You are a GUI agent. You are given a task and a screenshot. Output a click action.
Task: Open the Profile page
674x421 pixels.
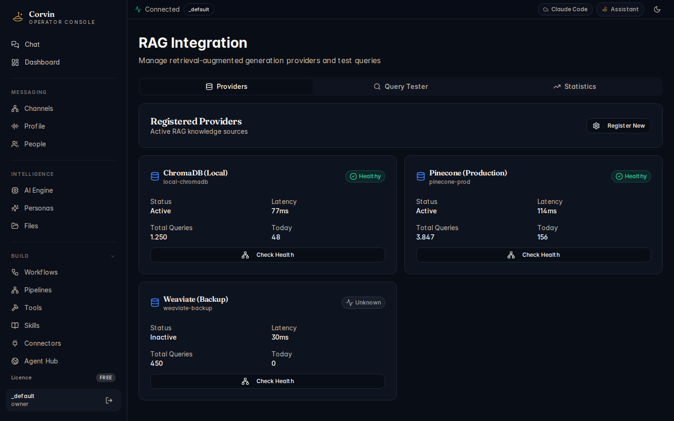[x=63, y=126]
